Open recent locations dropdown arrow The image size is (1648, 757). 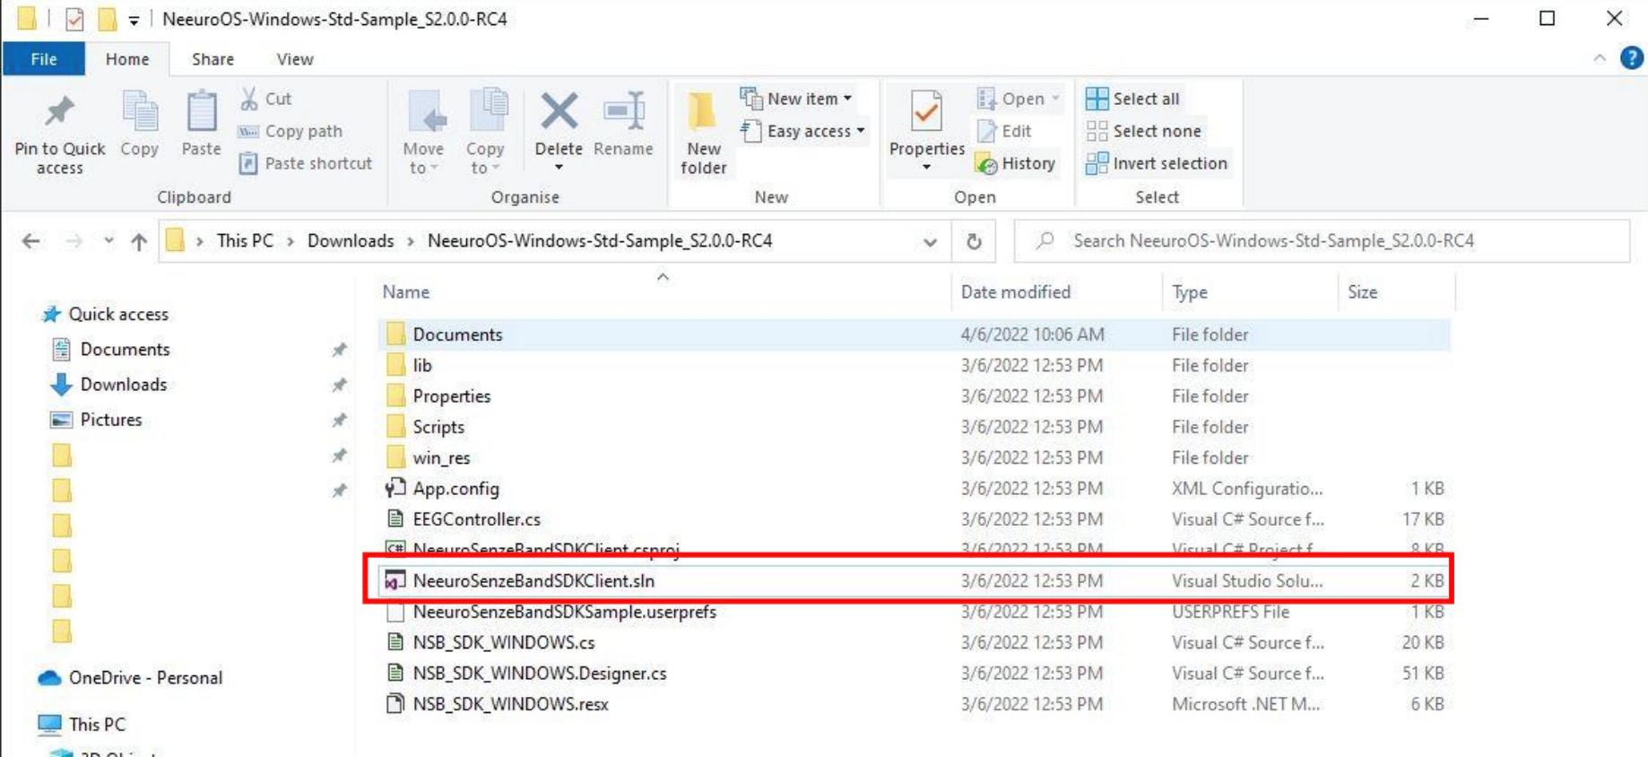(x=108, y=240)
